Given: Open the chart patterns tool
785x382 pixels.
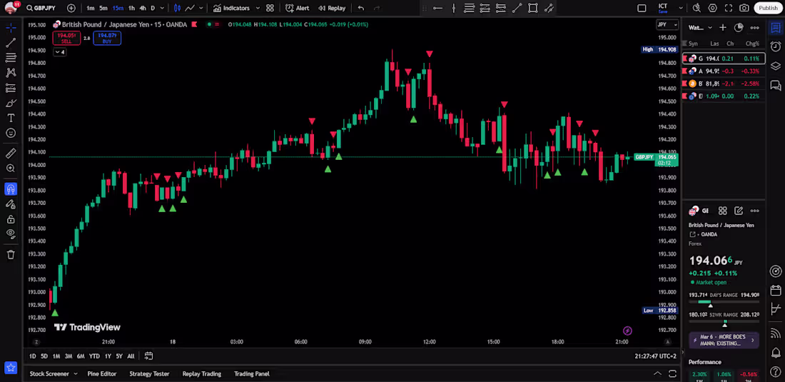Looking at the screenshot, I should coord(11,73).
